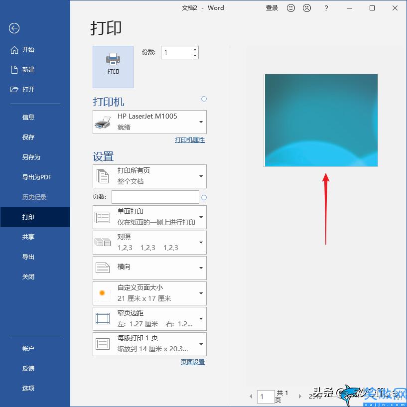Decrease copies with the down spinner
This screenshot has width=407, height=407.
(195, 56)
